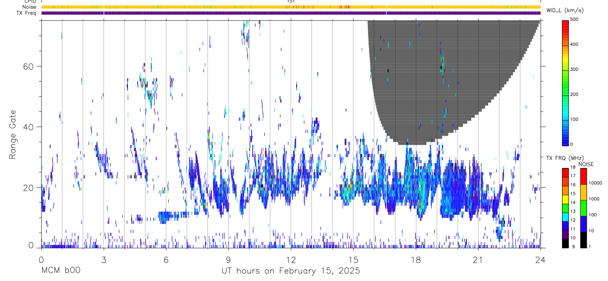Click the blue swatch of the NOISE colorbar

pos(583,224)
